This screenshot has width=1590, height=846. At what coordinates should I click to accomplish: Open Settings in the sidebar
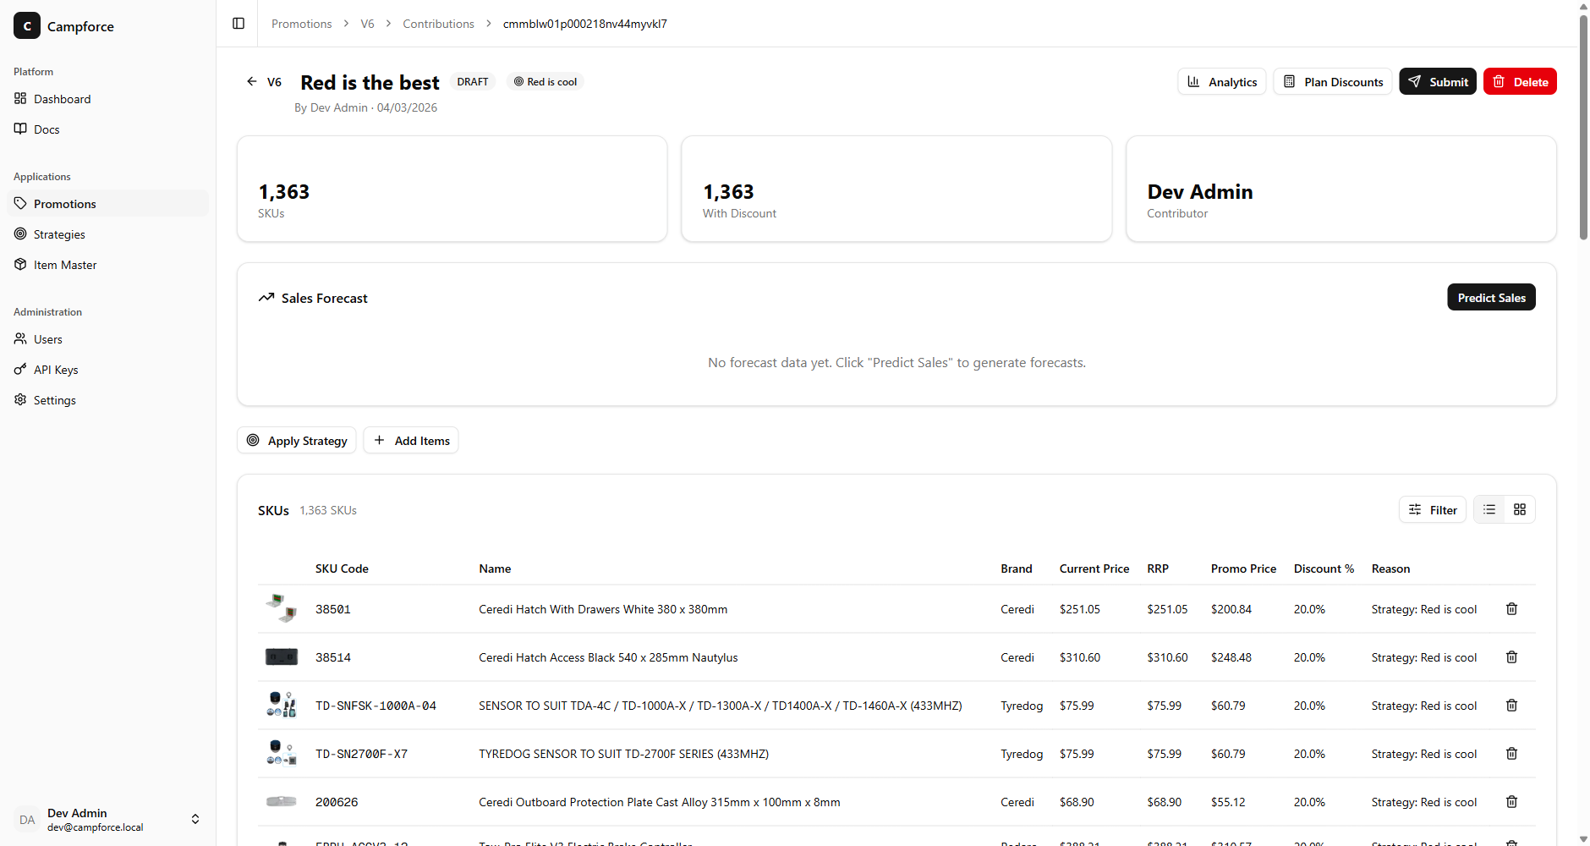108,400
